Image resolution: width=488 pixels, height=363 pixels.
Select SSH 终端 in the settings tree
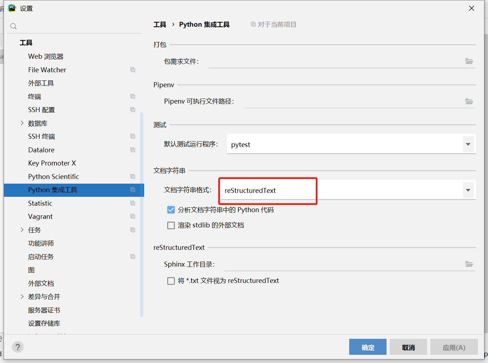pos(42,136)
